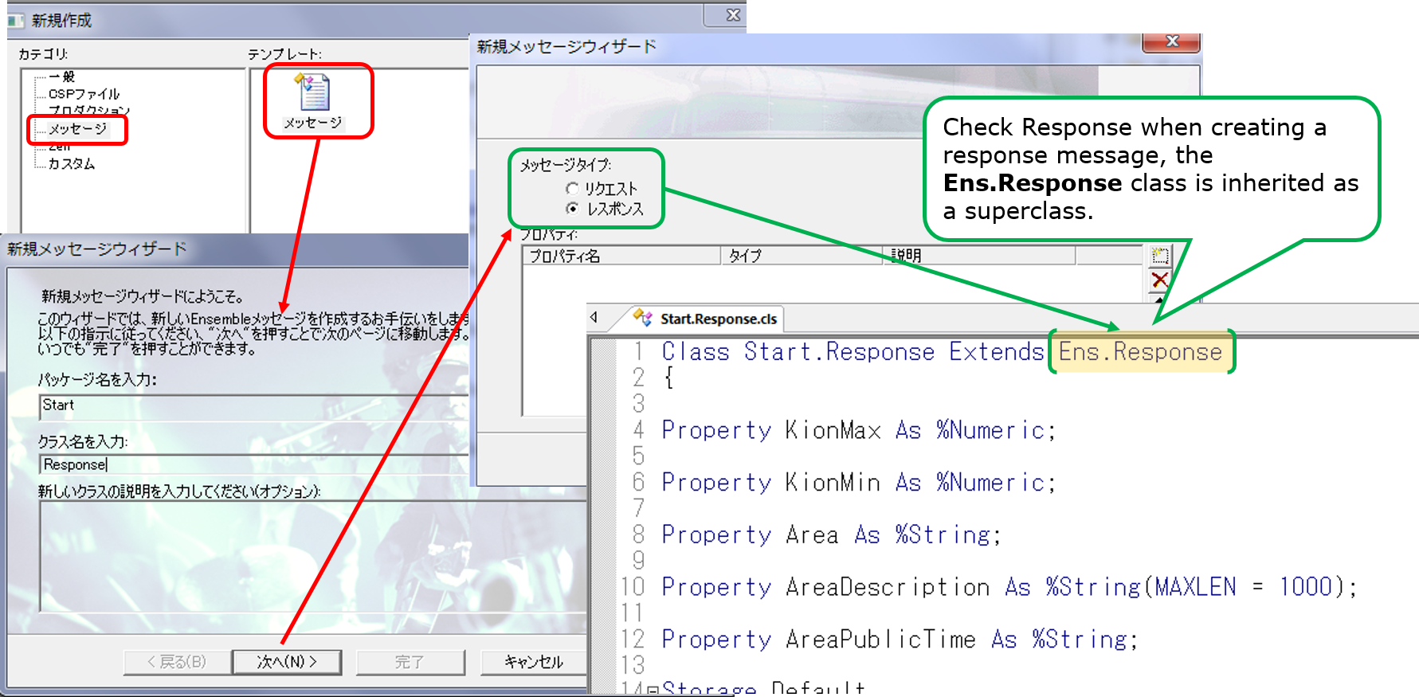Click the tab scroll left arrow
Image resolution: width=1419 pixels, height=697 pixels.
tap(594, 318)
